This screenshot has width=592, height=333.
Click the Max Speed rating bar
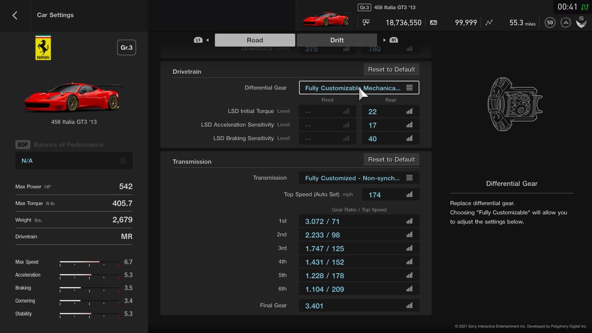(x=89, y=262)
